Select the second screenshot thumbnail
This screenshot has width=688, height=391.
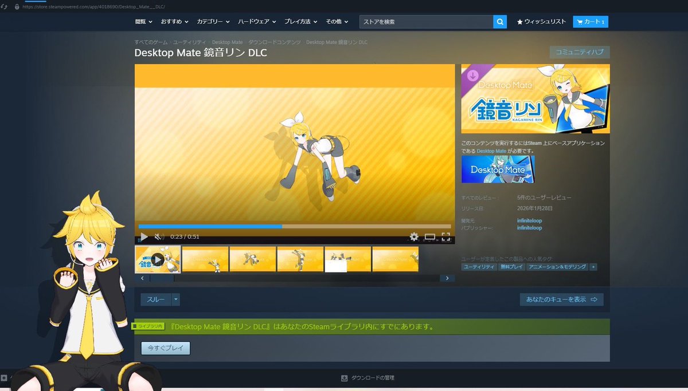(x=205, y=259)
